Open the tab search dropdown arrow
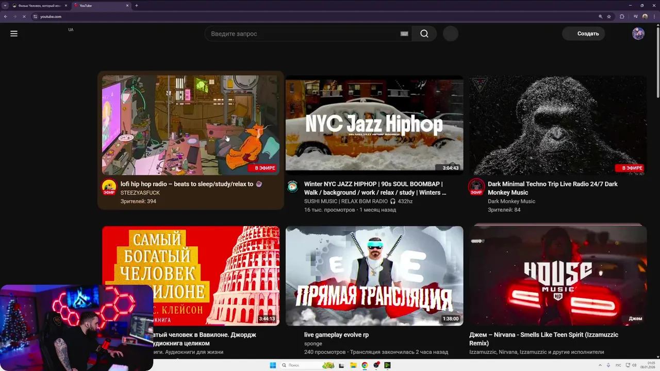 click(5, 6)
